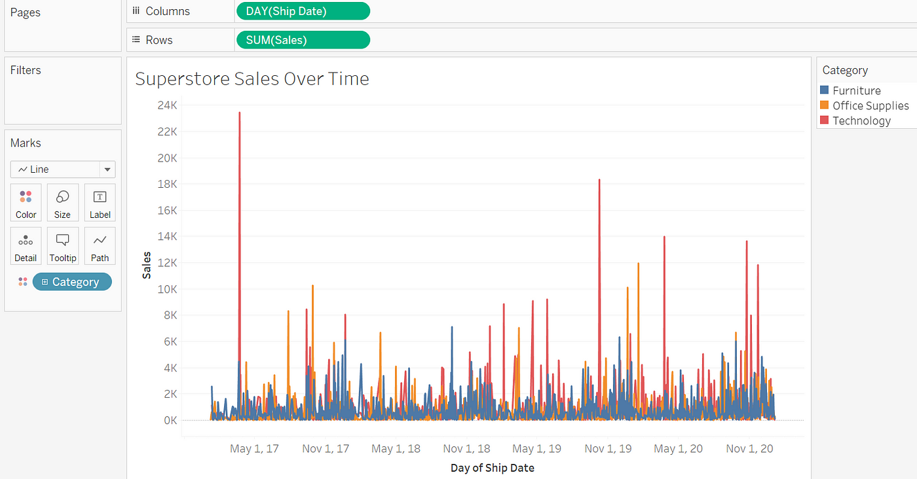This screenshot has width=917, height=479.
Task: Select the SUM(Sales) pill
Action: 303,40
